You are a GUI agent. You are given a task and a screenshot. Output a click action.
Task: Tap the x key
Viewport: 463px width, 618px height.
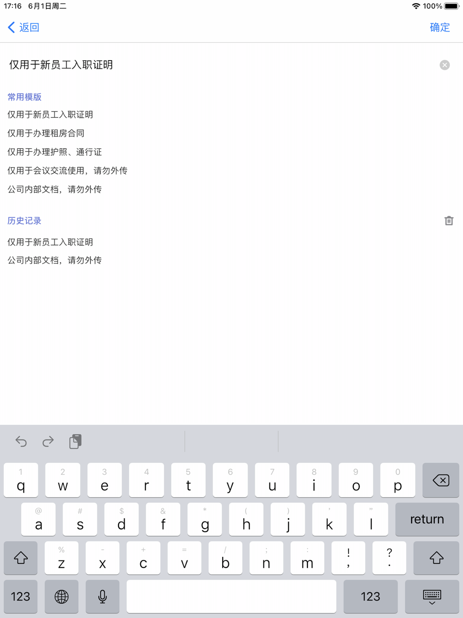point(103,558)
